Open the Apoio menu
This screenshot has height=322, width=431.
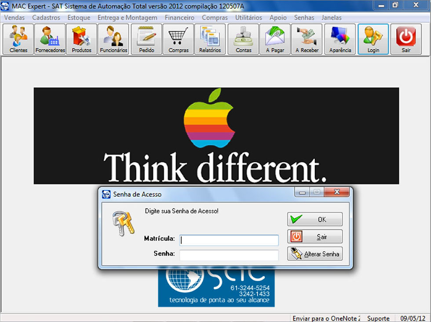pyautogui.click(x=278, y=18)
